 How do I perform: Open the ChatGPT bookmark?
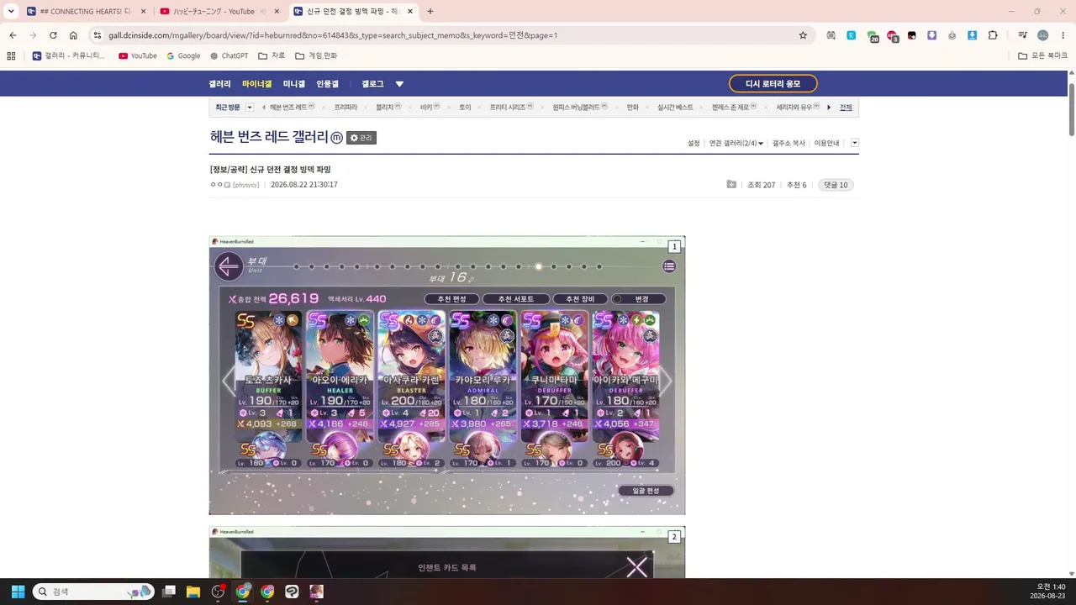tap(229, 55)
